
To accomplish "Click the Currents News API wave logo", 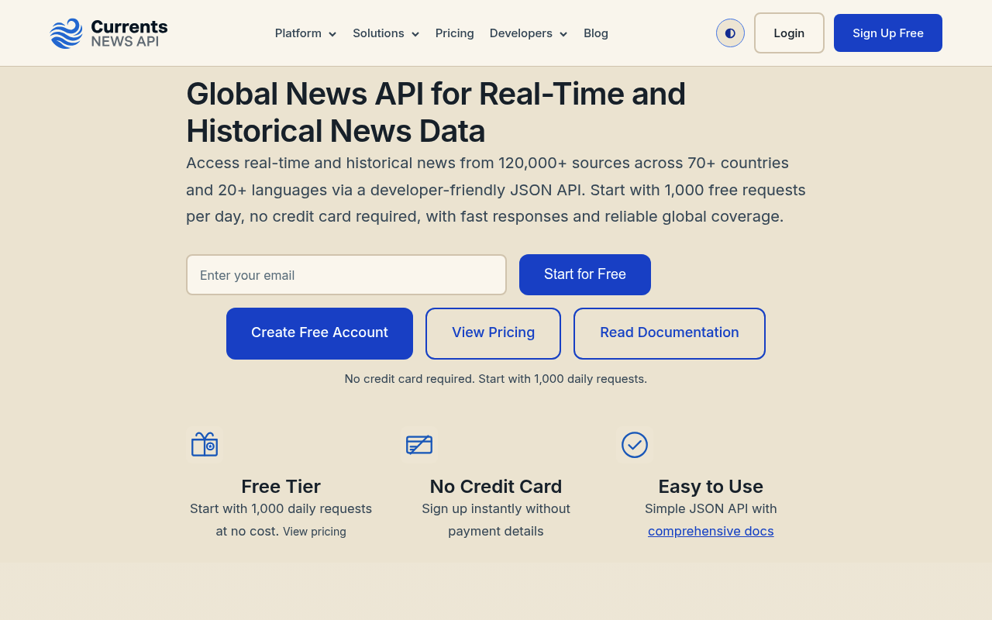I will coord(66,33).
